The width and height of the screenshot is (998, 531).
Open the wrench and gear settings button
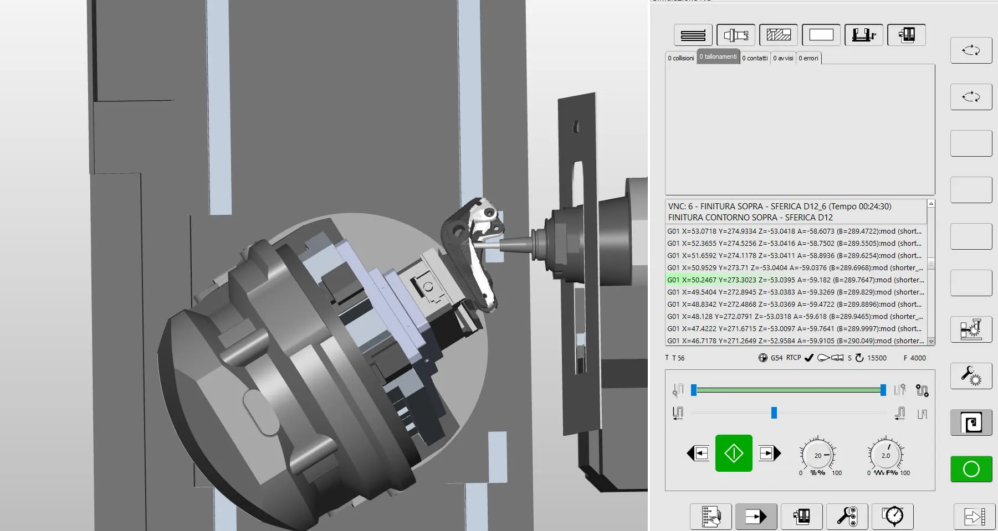971,376
